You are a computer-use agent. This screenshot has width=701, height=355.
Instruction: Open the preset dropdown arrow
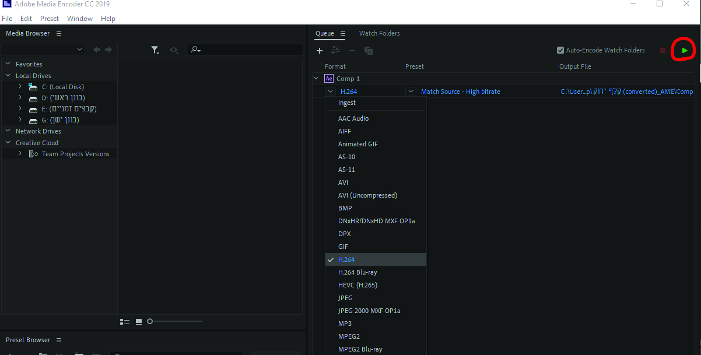(x=411, y=92)
